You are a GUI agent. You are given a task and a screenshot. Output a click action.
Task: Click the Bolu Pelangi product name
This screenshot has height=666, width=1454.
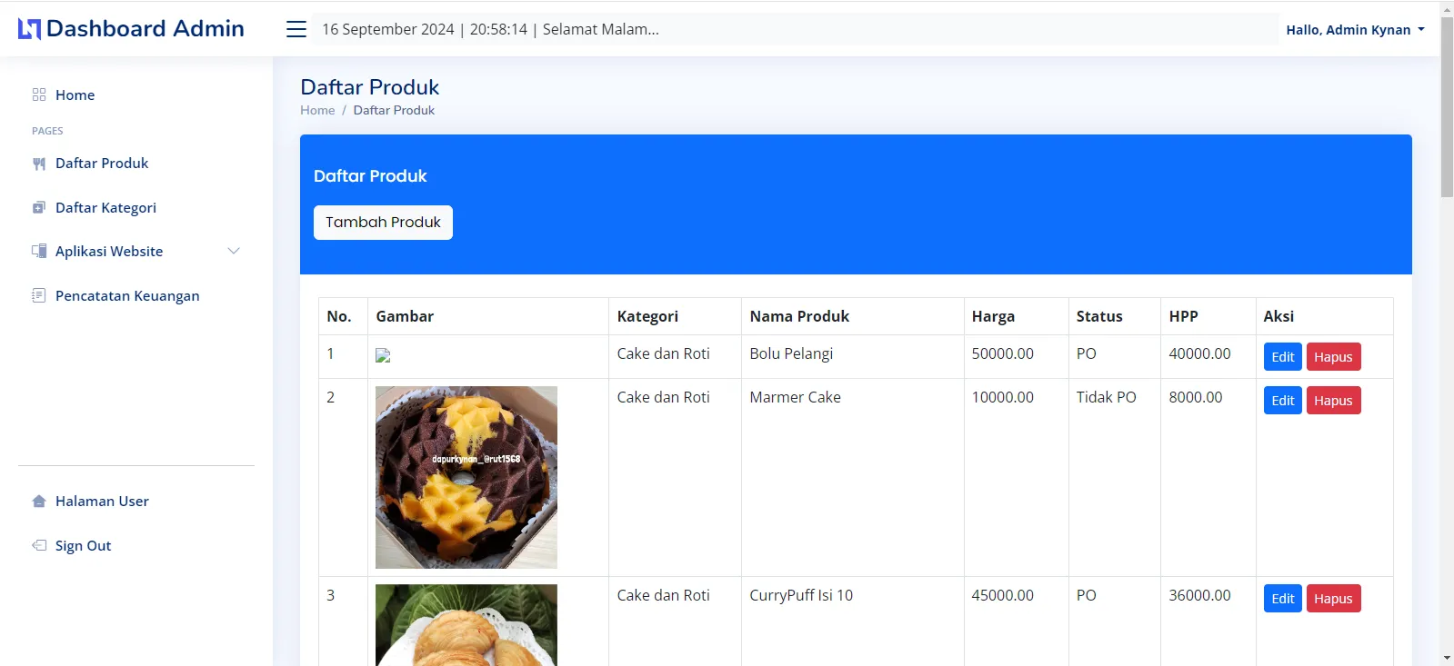[x=791, y=353]
